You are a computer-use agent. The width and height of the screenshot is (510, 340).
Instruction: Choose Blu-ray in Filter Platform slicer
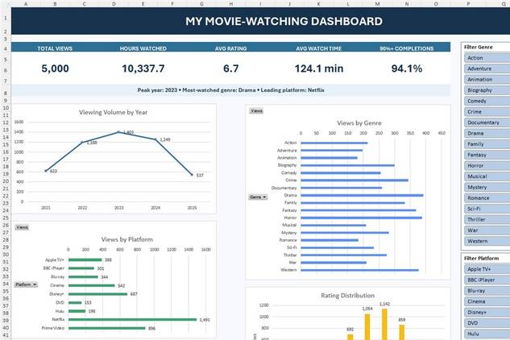(x=487, y=291)
